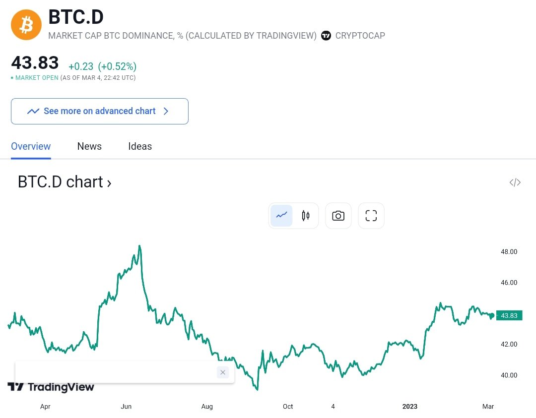Expand the BTC.D chart heading link
The width and height of the screenshot is (536, 418).
(65, 182)
